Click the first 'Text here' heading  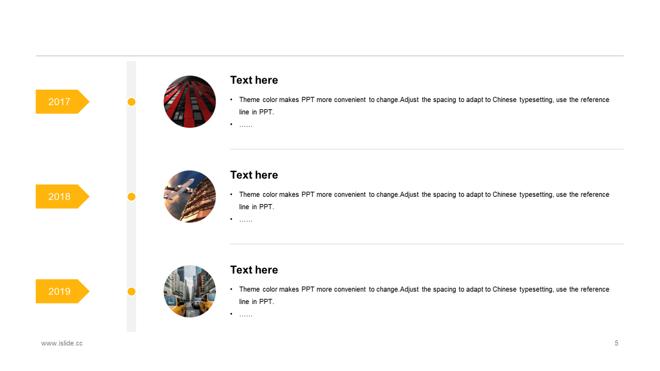(x=254, y=80)
